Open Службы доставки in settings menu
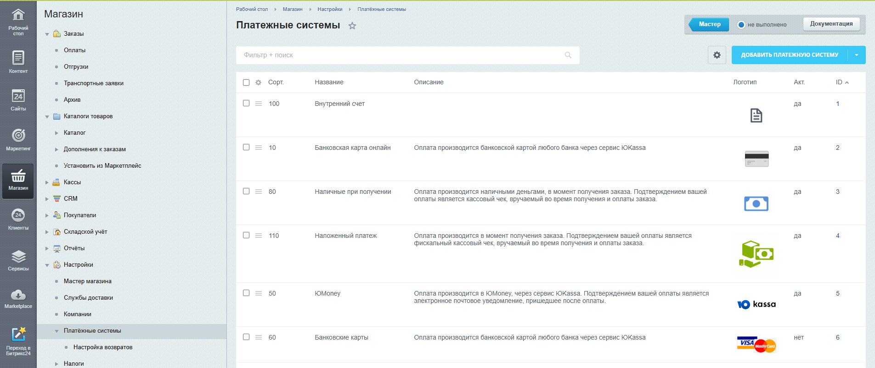This screenshot has height=368, width=875. [x=88, y=298]
